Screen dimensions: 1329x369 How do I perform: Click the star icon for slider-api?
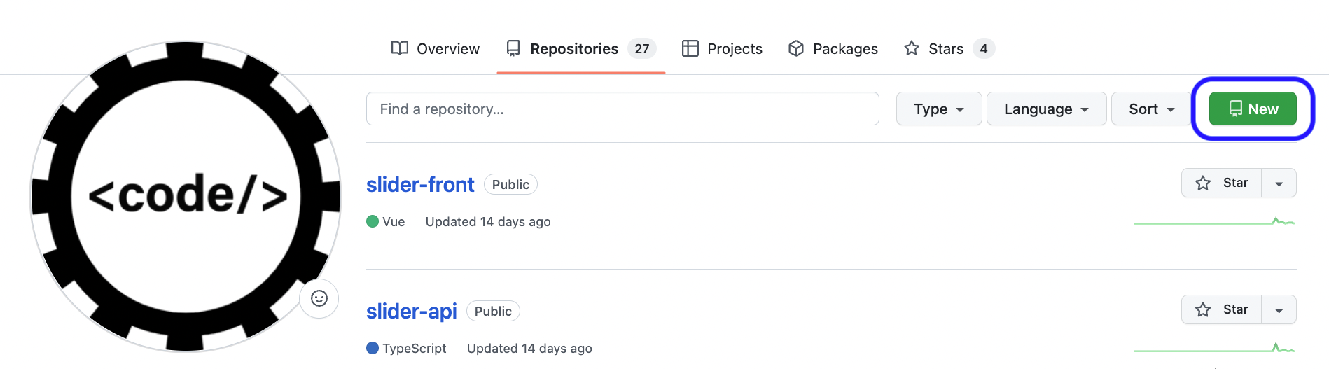1203,309
